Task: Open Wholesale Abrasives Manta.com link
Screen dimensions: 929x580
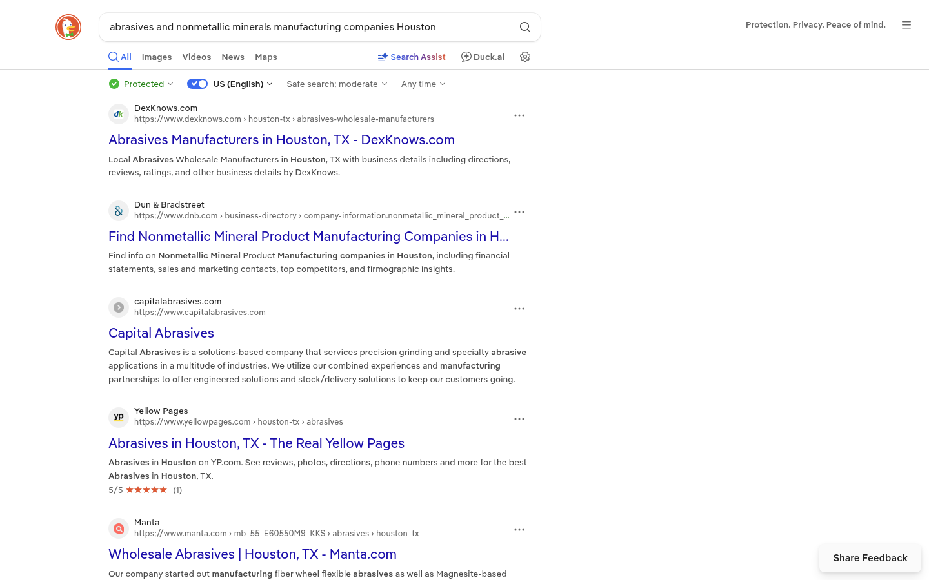Action: click(252, 554)
